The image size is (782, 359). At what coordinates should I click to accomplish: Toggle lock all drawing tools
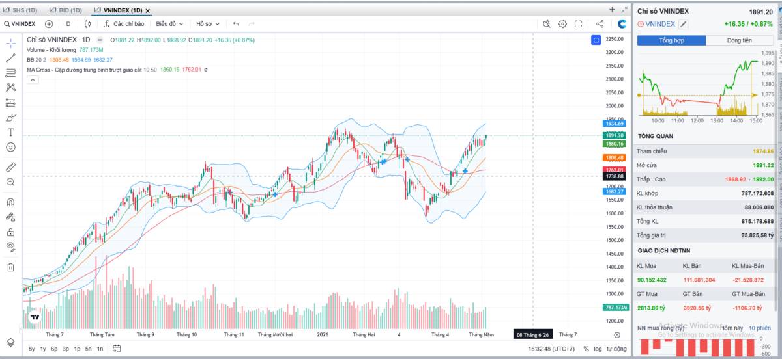pyautogui.click(x=10, y=232)
